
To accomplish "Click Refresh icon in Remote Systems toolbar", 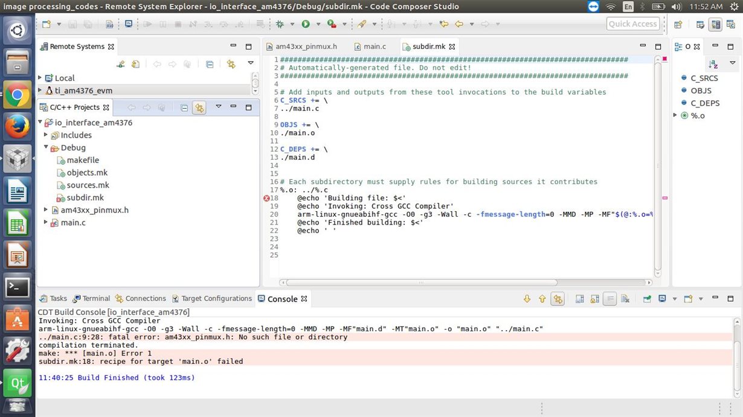I will tap(135, 64).
